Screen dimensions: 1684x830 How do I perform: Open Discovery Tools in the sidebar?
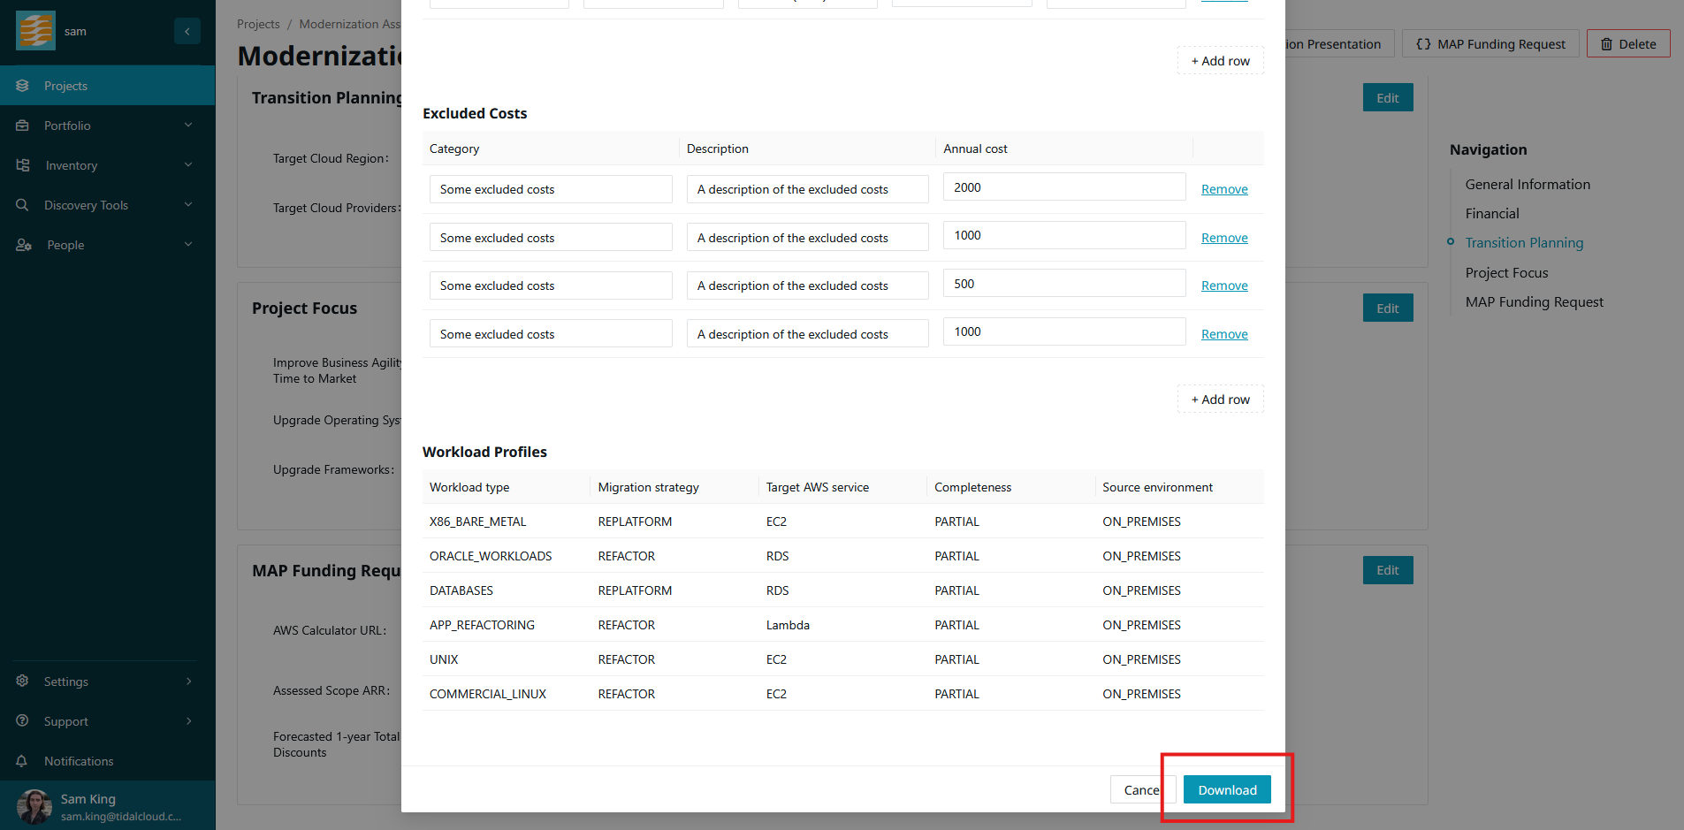point(107,205)
